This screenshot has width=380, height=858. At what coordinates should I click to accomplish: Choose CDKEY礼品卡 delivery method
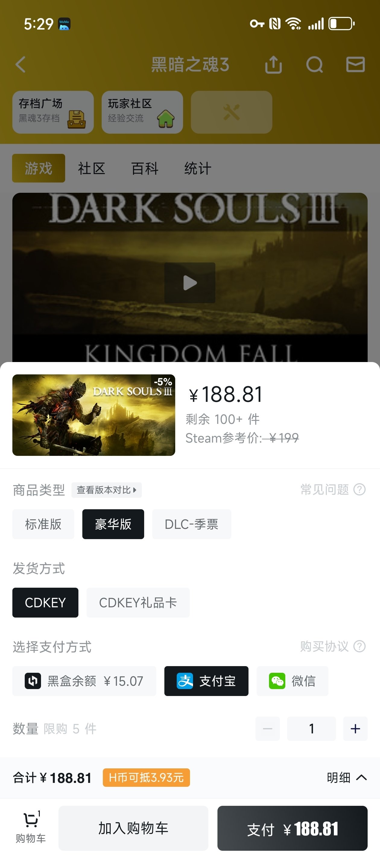(x=138, y=602)
